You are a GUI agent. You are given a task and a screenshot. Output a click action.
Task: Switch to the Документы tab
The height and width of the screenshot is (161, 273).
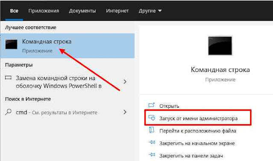(82, 11)
